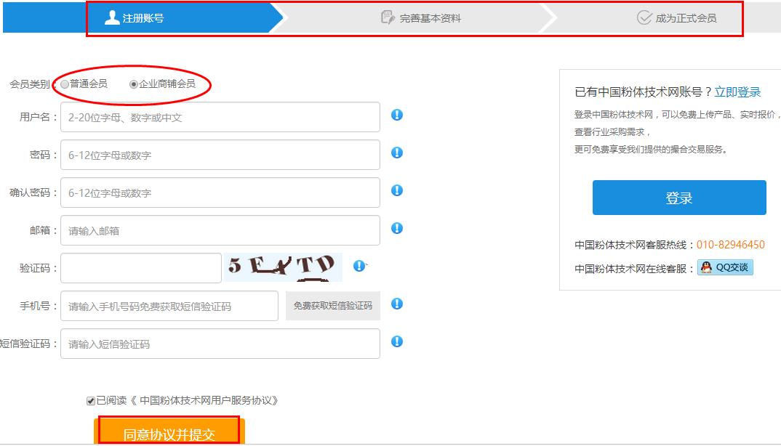Select the 企业商铺会员 radio button

click(x=134, y=84)
